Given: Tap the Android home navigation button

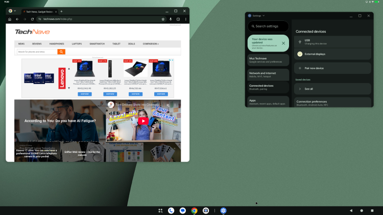Looking at the screenshot, I should (362, 210).
